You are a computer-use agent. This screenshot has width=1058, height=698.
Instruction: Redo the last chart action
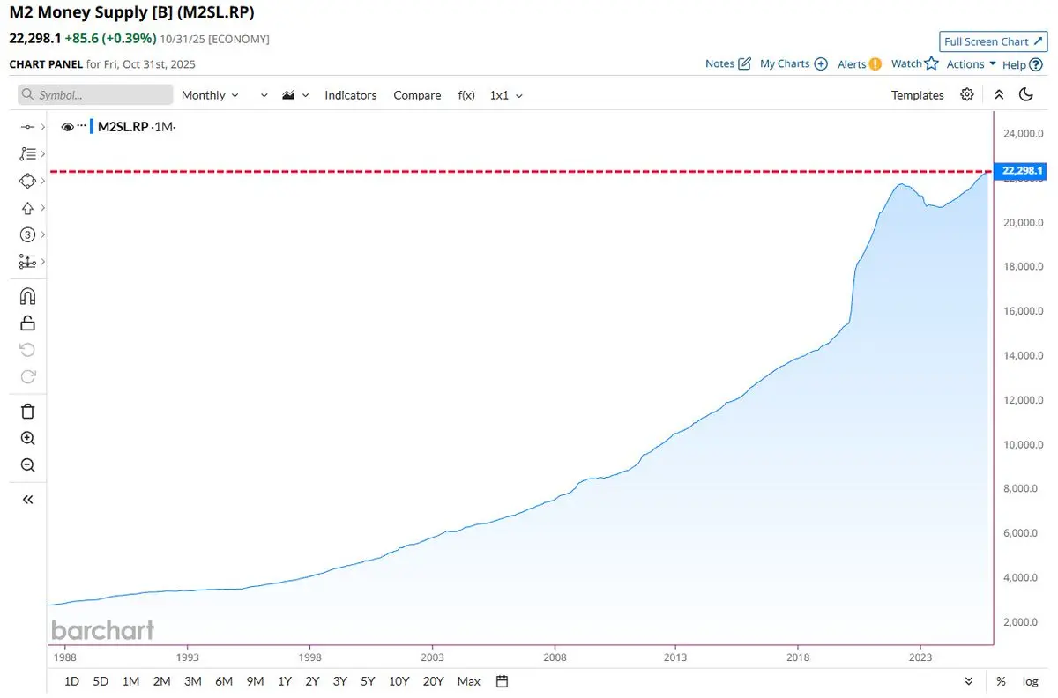point(27,377)
